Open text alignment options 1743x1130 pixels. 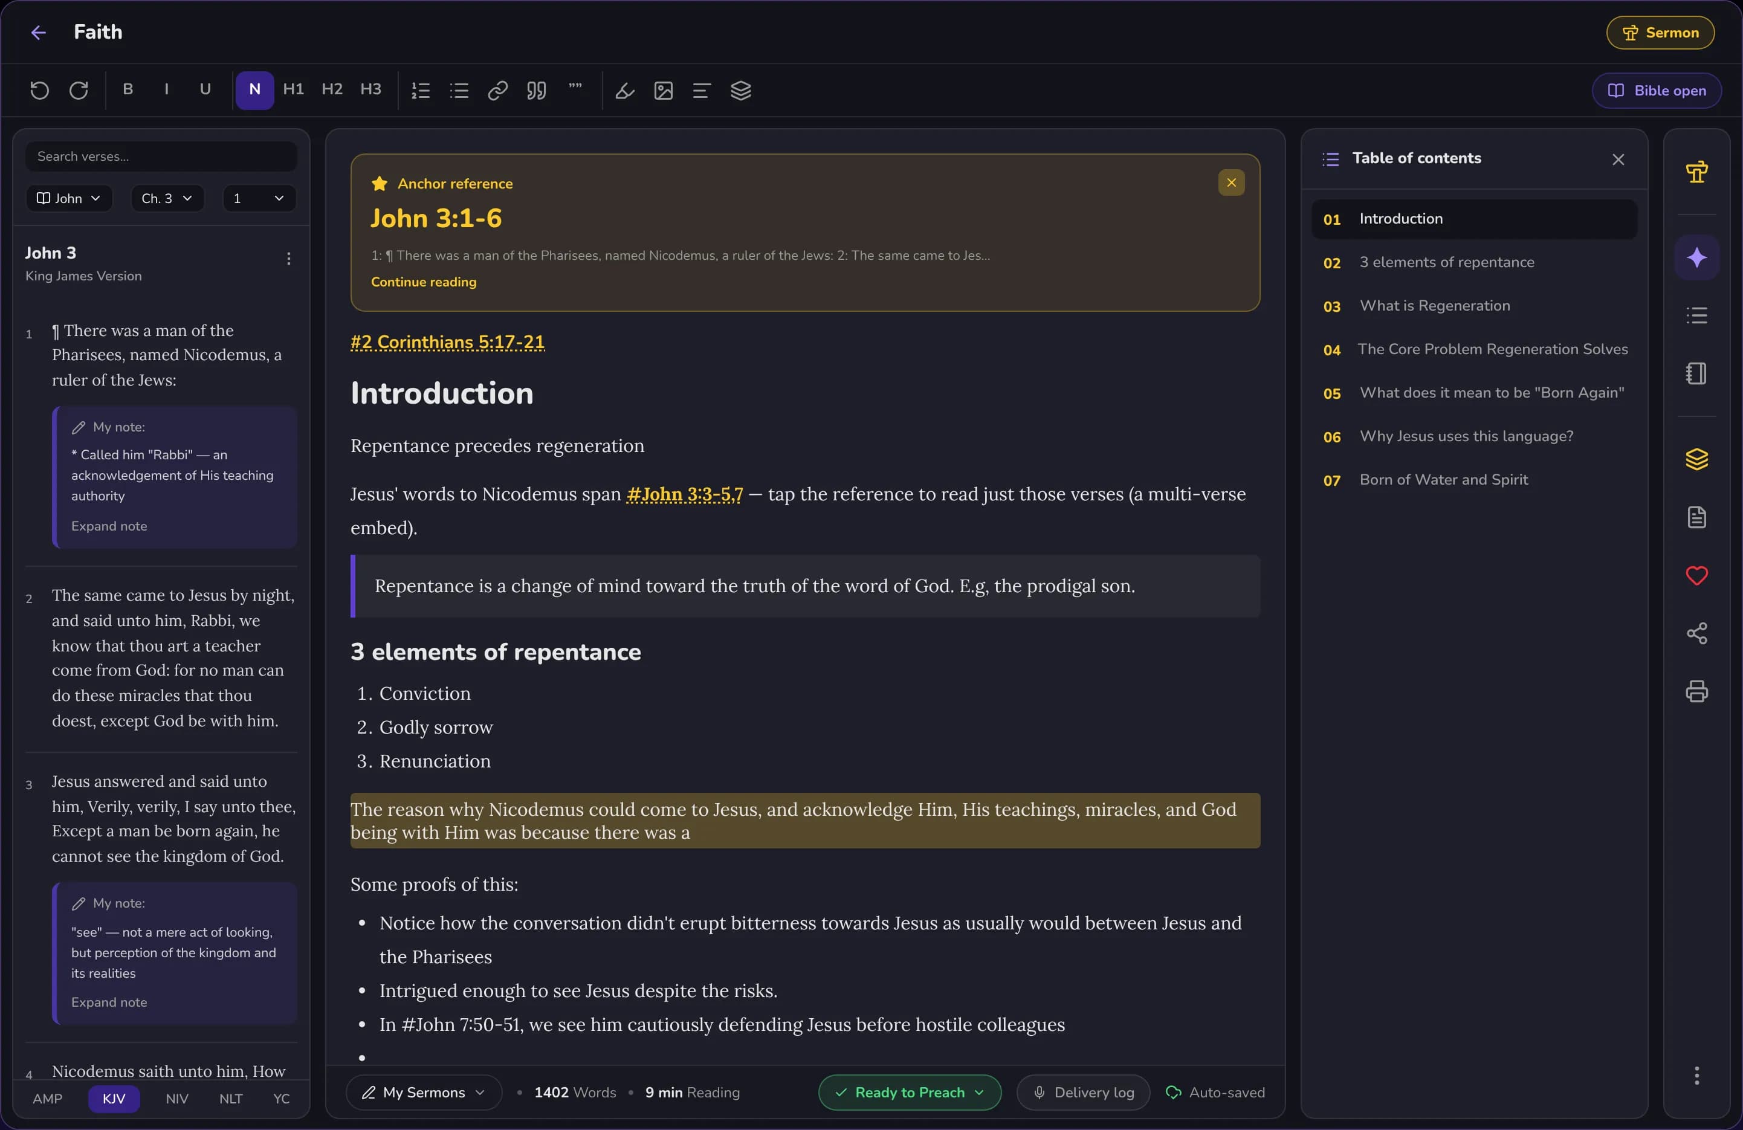(x=702, y=90)
